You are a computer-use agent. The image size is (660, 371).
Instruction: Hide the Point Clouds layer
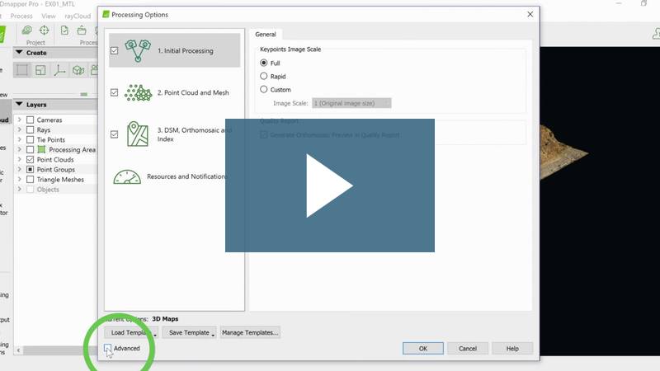click(30, 159)
